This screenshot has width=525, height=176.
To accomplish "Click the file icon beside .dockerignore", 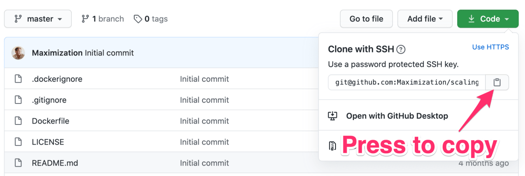I will [18, 79].
